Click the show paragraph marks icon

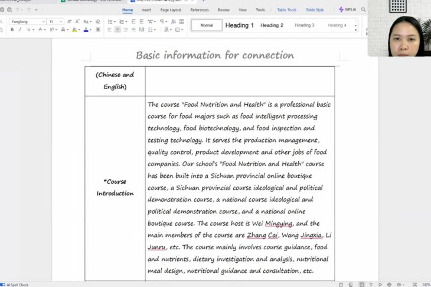tap(162, 22)
